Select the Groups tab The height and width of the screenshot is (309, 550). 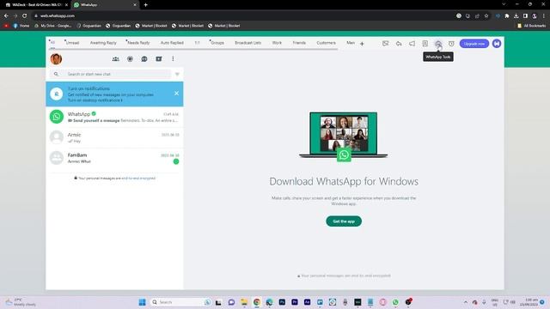coord(217,43)
